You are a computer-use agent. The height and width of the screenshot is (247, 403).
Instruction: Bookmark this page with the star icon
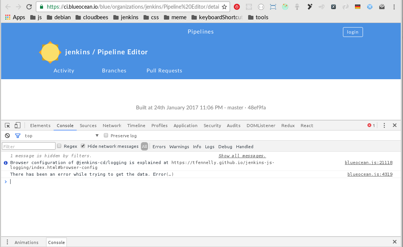coord(224,7)
